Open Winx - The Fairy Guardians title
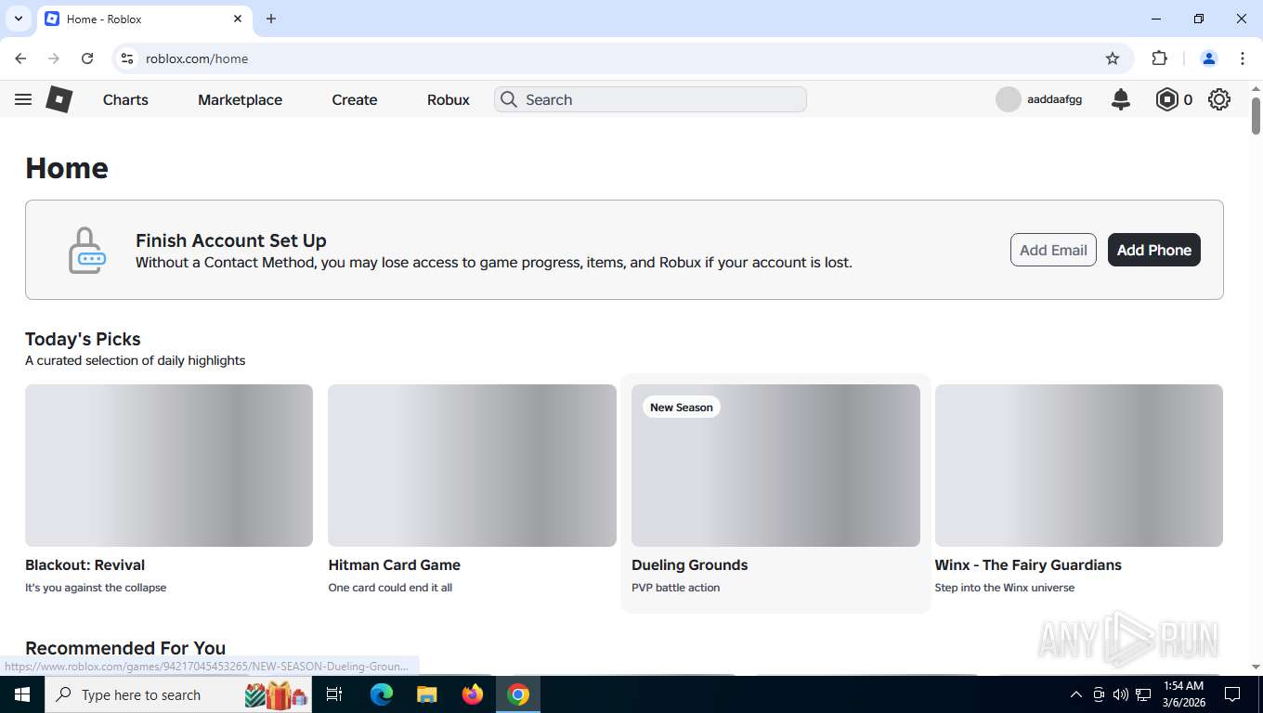Screen dimensions: 1263x713 pyautogui.click(x=1028, y=564)
